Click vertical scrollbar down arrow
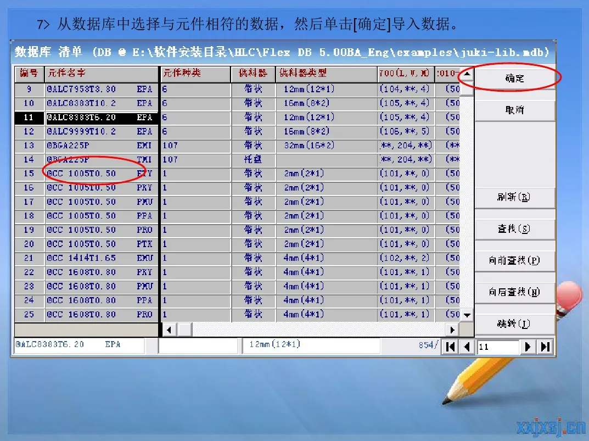Screen dimensions: 589x441 (x=467, y=315)
